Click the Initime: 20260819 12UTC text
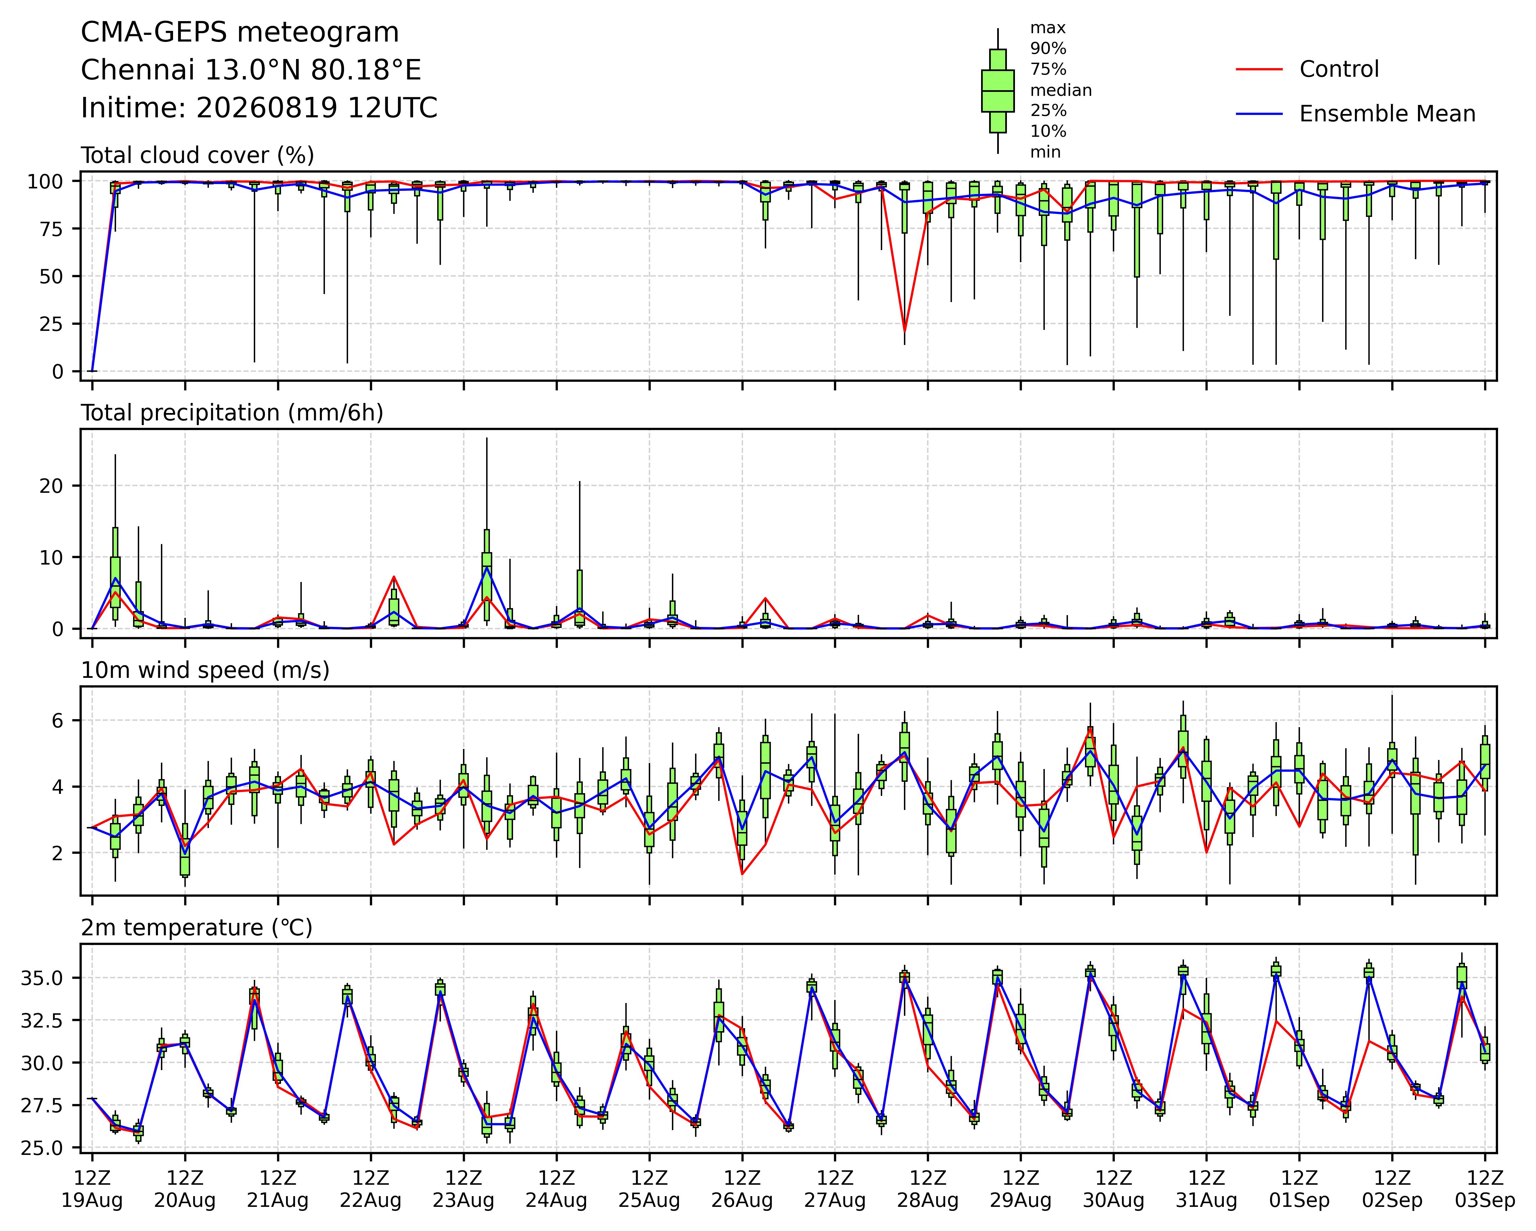Viewport: 1536px width, 1231px height. 259,108
